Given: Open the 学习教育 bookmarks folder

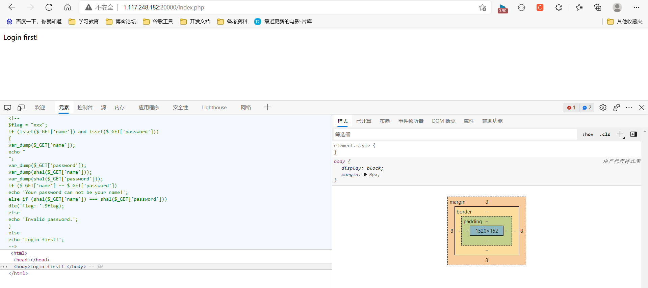Looking at the screenshot, I should 83,22.
